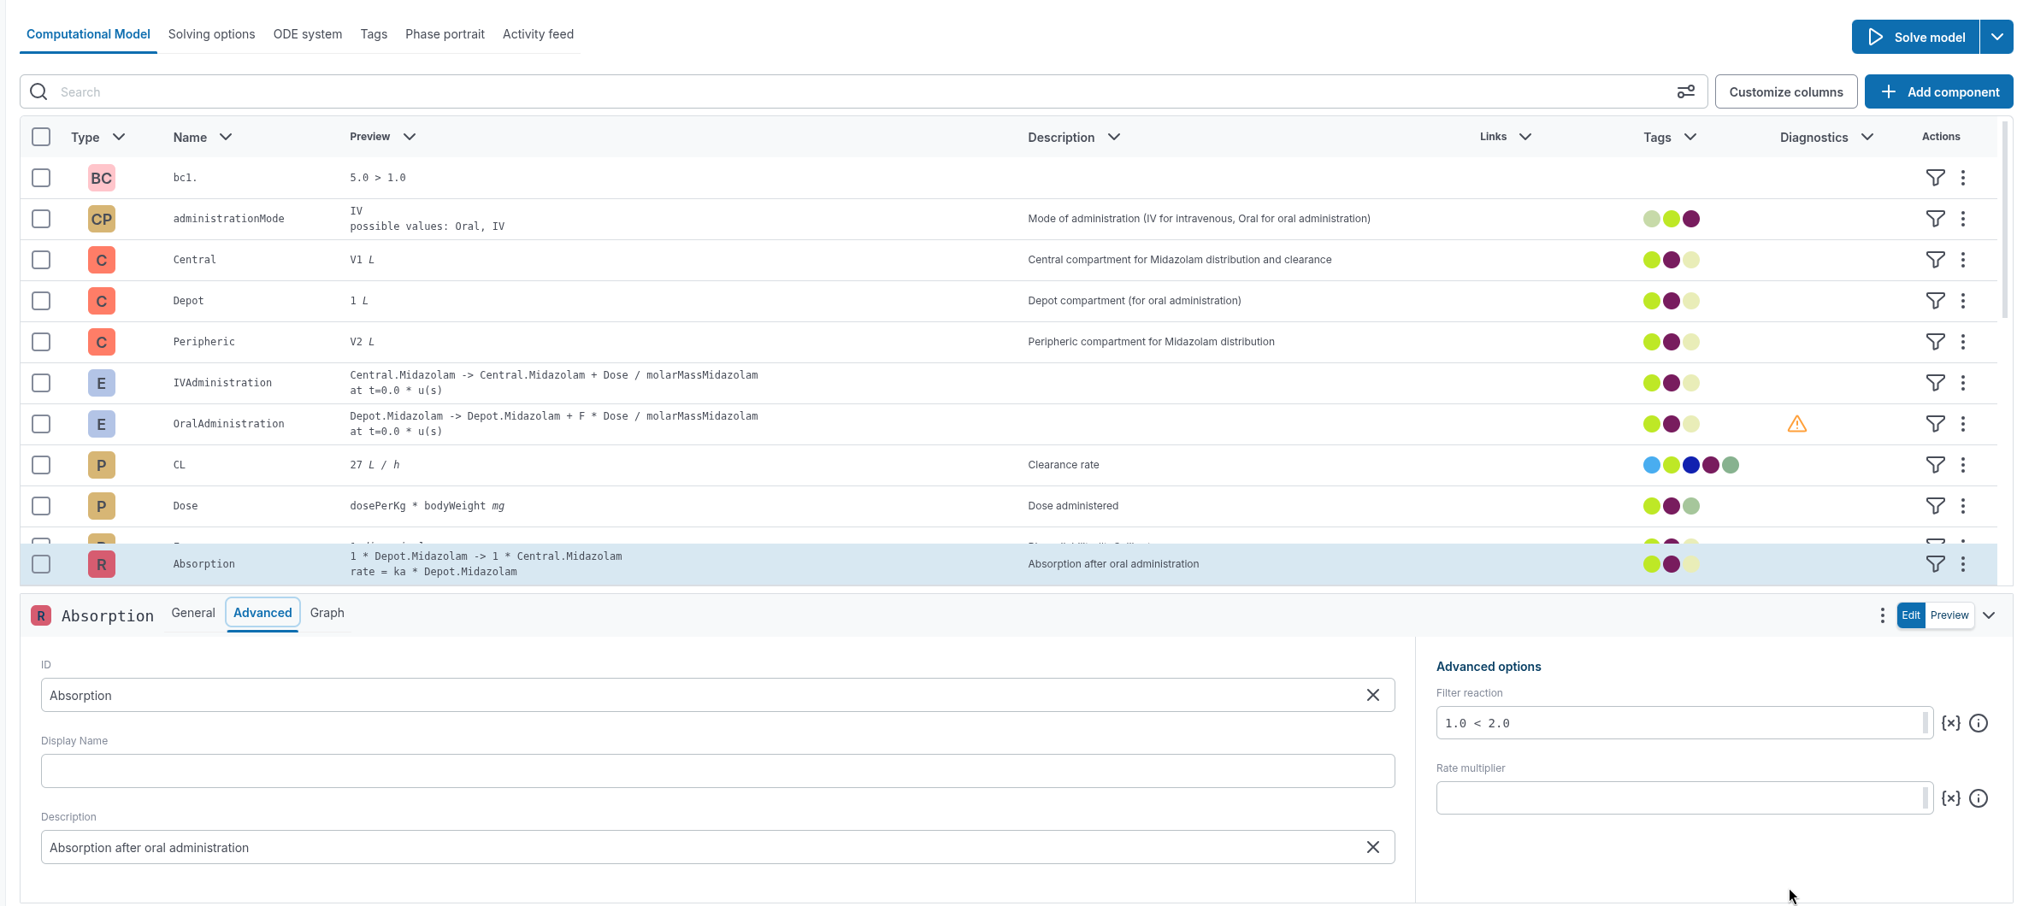Screen dimensions: 2017x906
Task: Select the Depot row checkbox
Action: [41, 301]
